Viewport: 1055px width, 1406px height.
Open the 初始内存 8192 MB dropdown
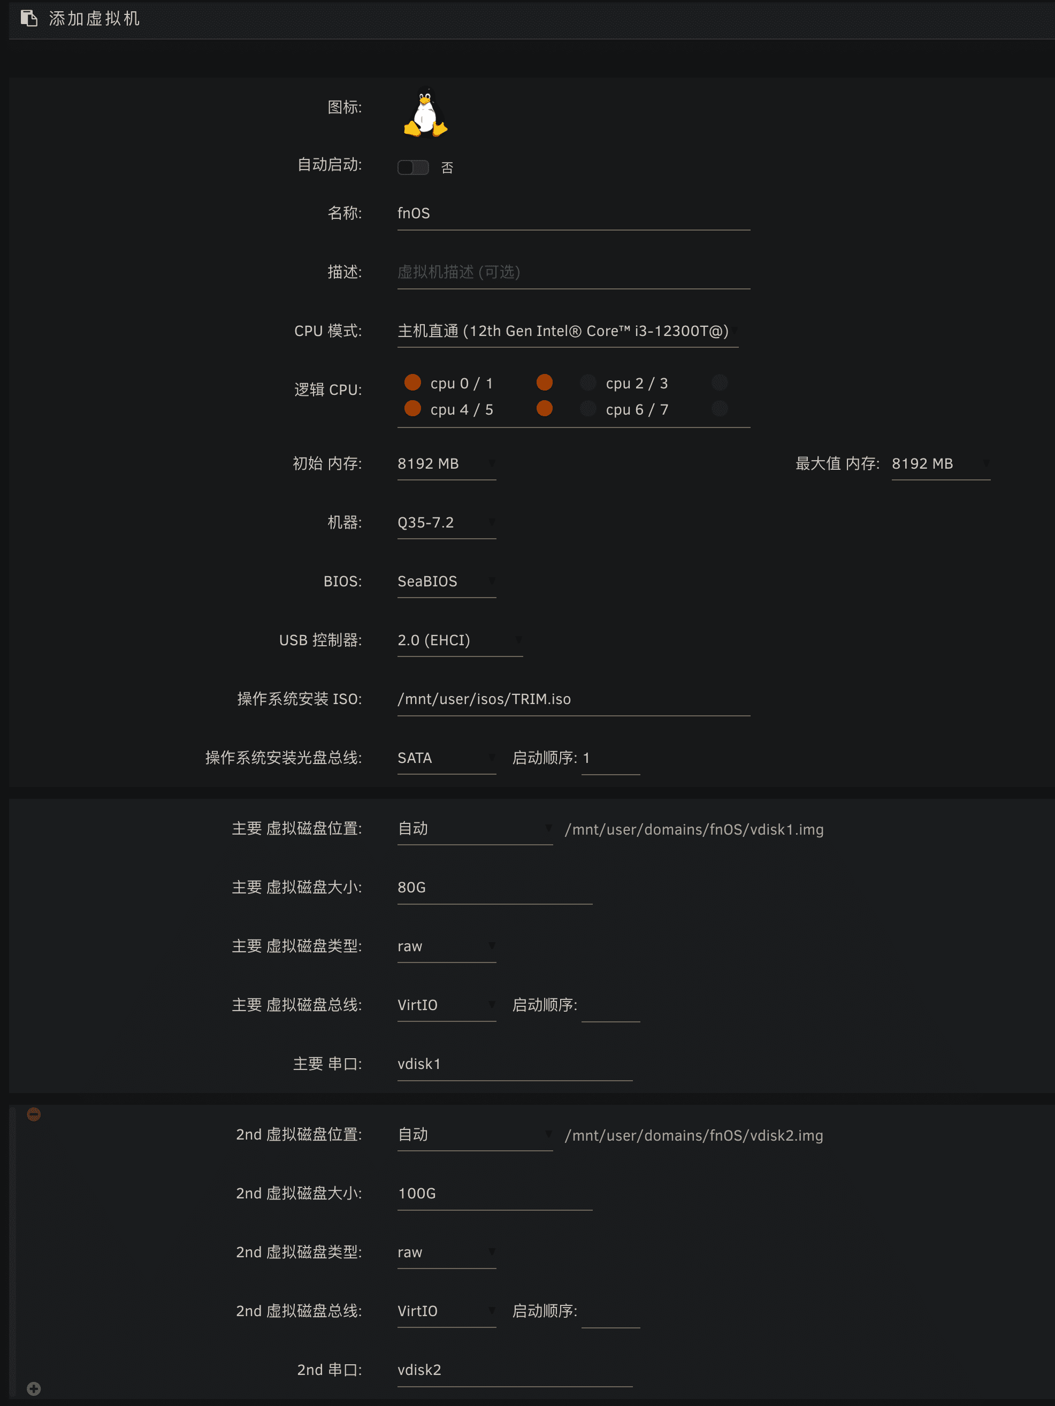[447, 464]
